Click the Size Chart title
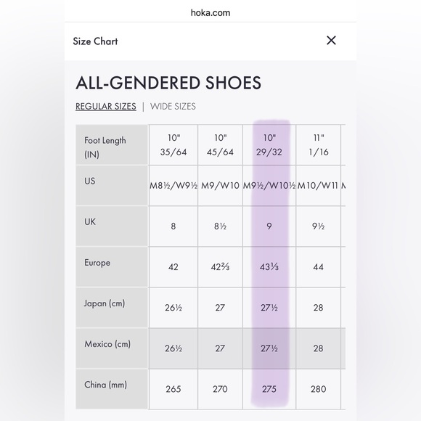Viewport: 421px width, 421px height. coord(95,41)
